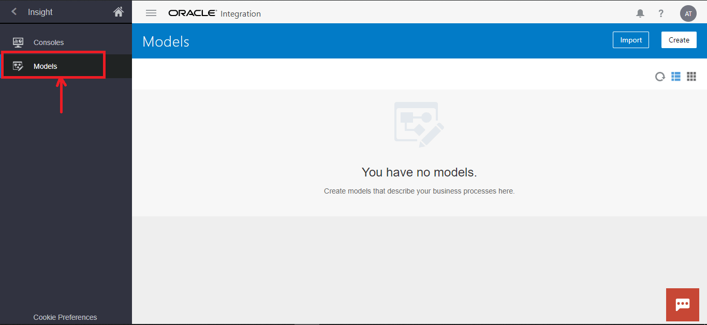Open help via question mark icon
Screen dimensions: 707x325
point(661,13)
